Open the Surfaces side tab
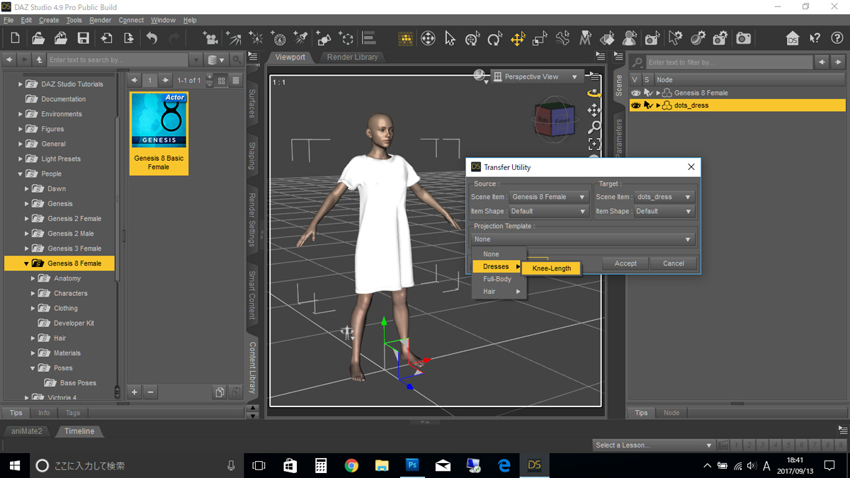850x478 pixels. pos(252,104)
